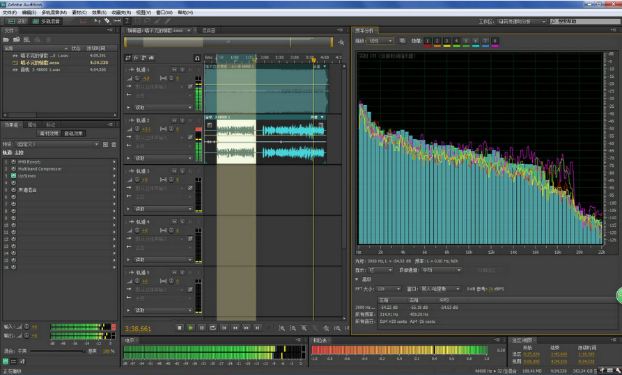Solo track 轨道 4 with the S button
Viewport: 622px width, 375px height.
coord(182,221)
